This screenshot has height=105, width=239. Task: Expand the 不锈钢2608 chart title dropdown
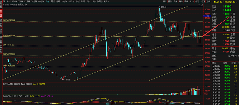25,5
